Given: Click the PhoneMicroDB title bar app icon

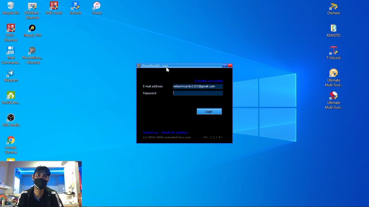Looking at the screenshot, I should pyautogui.click(x=139, y=66).
